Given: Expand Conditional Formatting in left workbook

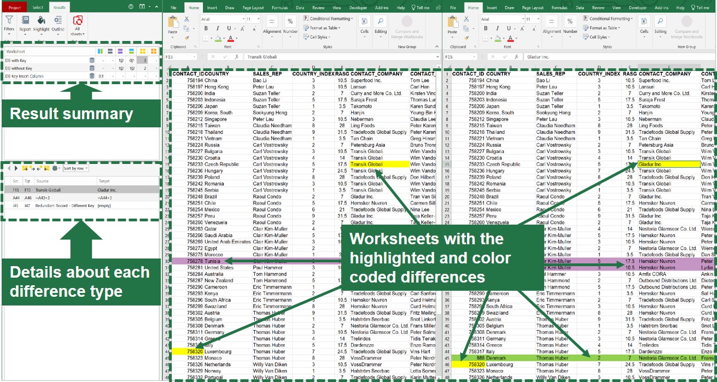Looking at the screenshot, I should pyautogui.click(x=328, y=19).
